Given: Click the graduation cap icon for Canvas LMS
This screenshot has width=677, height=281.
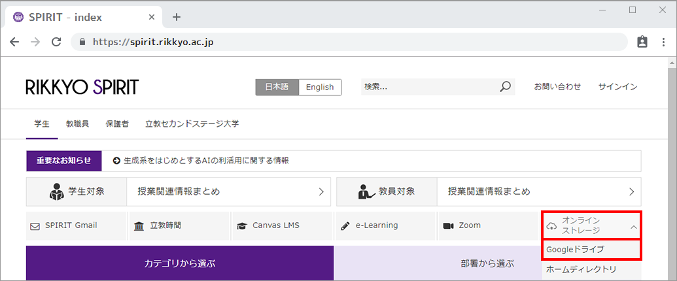Looking at the screenshot, I should pos(242,226).
